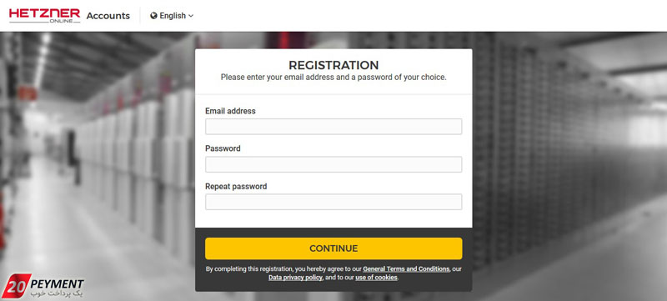This screenshot has width=667, height=301.
Task: Expand the chevron beside English
Action: pos(191,16)
